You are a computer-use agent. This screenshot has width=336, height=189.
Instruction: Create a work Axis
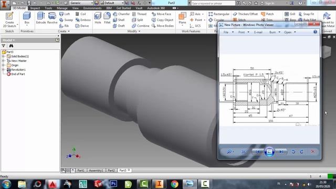pos(195,14)
